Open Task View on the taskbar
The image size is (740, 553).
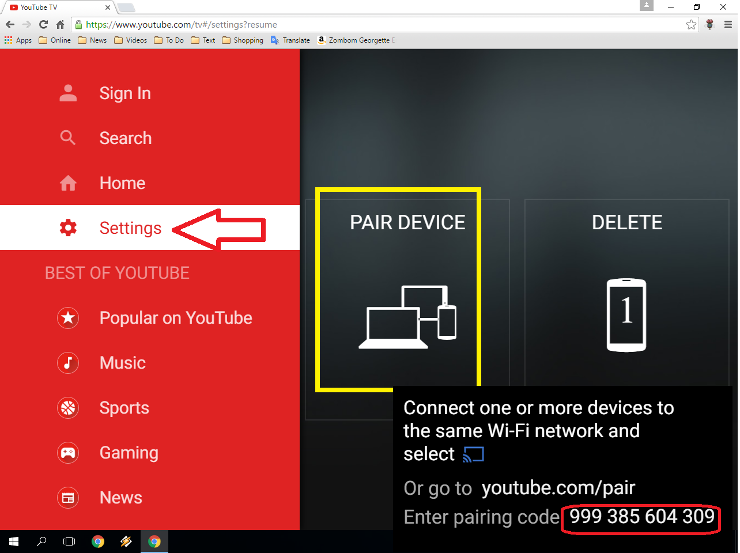(x=69, y=541)
